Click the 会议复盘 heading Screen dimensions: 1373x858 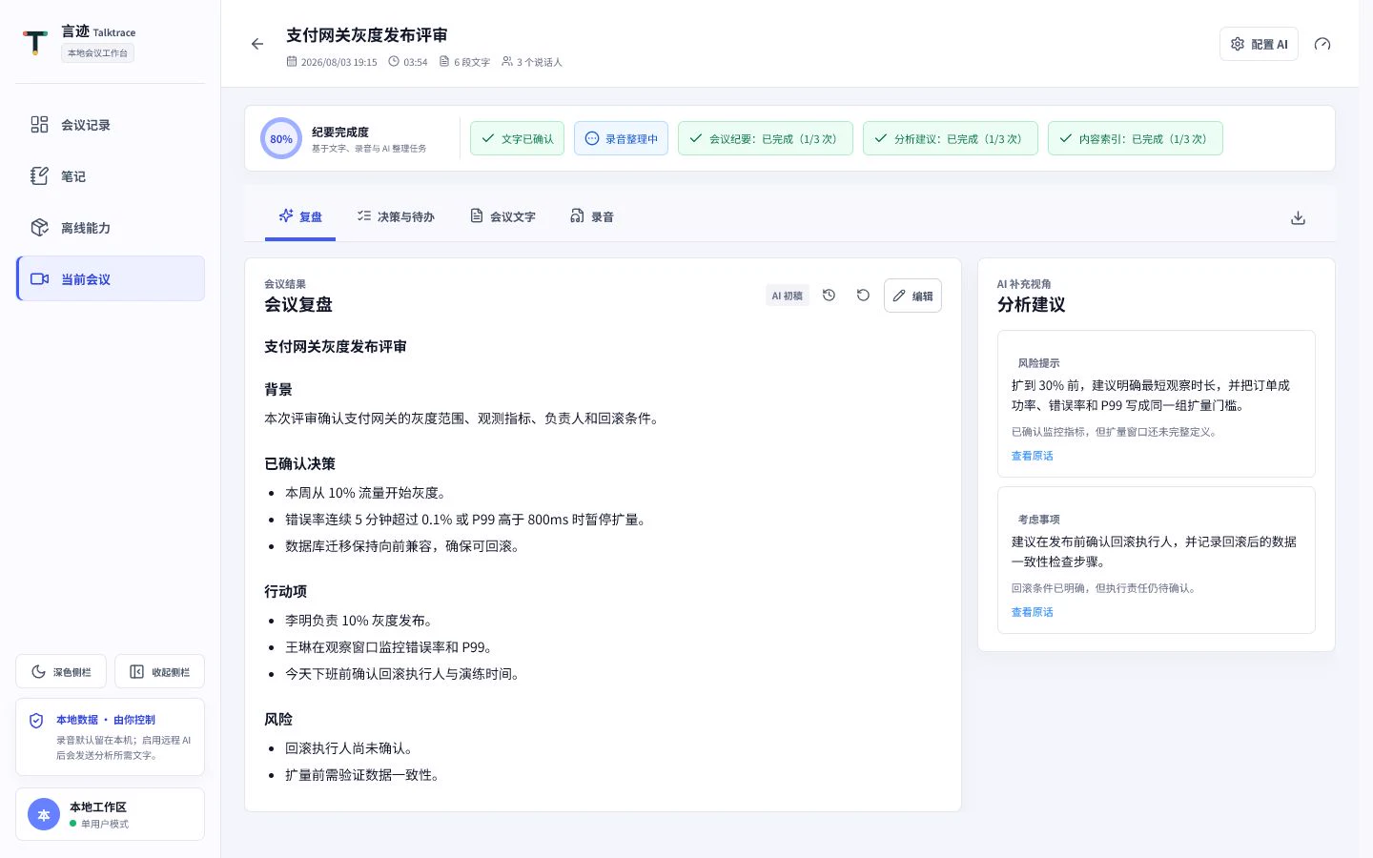(x=298, y=305)
